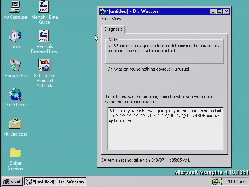Viewport: 249px width, 187px height.
Task: Click the 'System snapshot taken on 3/3/97' status text
Action: click(x=146, y=160)
